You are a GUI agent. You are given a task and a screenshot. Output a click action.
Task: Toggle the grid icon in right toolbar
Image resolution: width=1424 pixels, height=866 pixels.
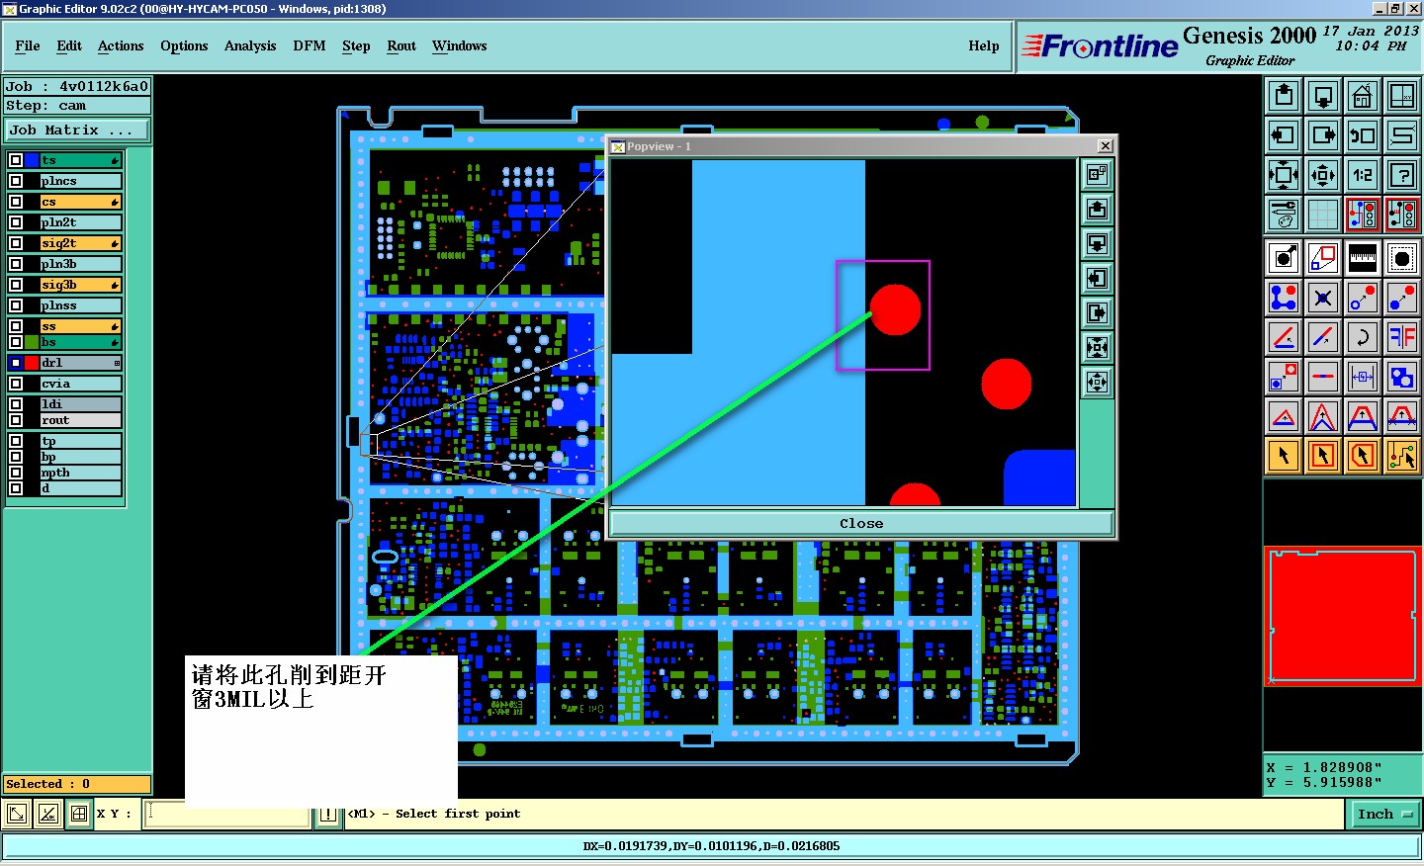tap(1323, 214)
